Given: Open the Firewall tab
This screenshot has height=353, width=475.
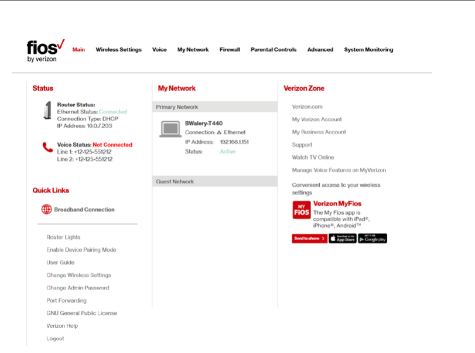Looking at the screenshot, I should click(x=230, y=50).
